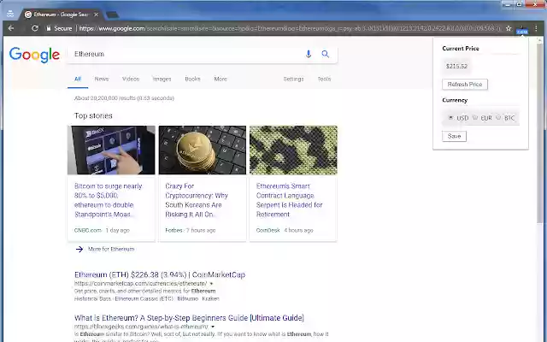The height and width of the screenshot is (342, 547).
Task: Bookmark page with star icon
Action: tap(509, 28)
